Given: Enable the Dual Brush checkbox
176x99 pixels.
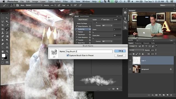Looking at the screenshot, I should pos(77,35).
